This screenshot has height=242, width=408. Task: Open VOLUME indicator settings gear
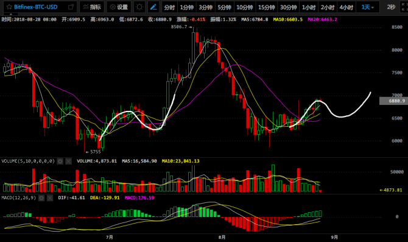60,162
